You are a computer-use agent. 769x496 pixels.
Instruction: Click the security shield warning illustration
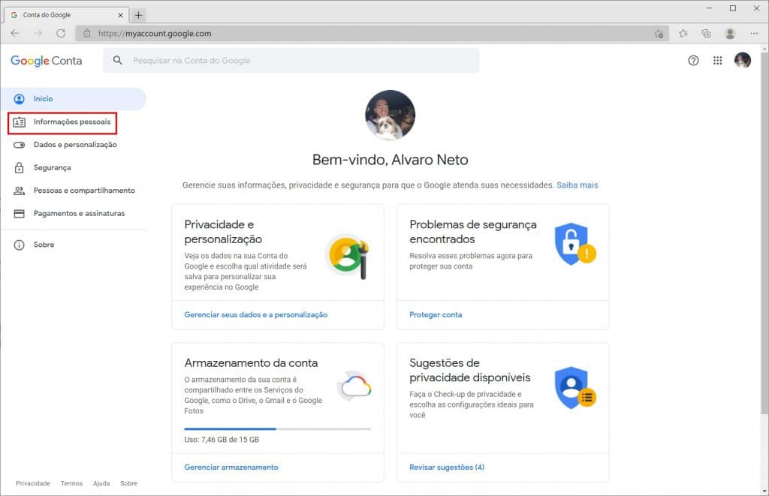(574, 244)
